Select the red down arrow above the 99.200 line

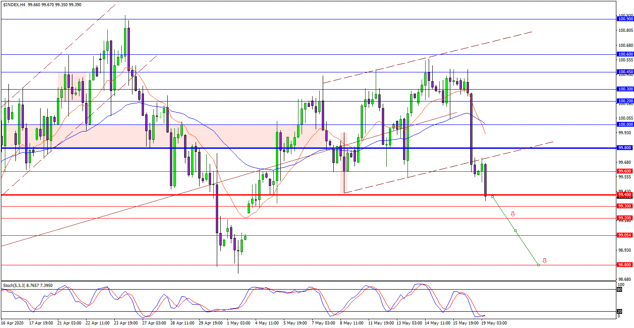[513, 214]
